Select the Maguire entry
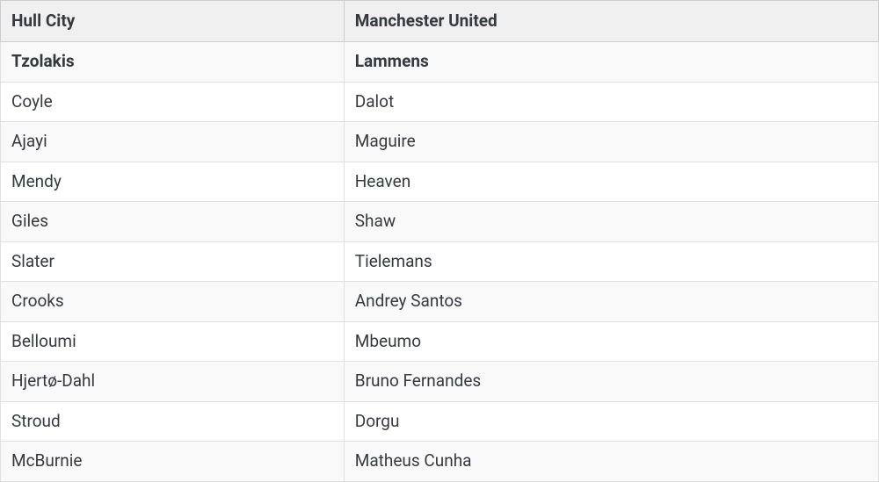 pos(611,141)
